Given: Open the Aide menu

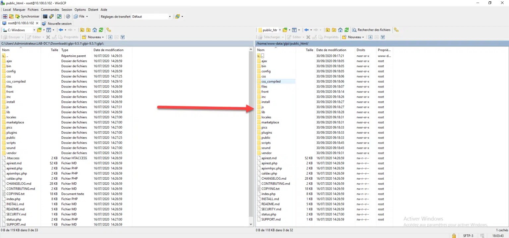Looking at the screenshot, I should (x=104, y=10).
